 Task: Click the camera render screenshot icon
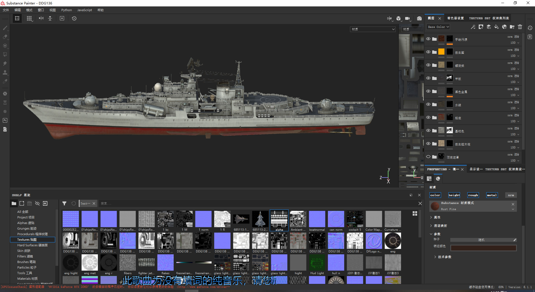point(419,18)
